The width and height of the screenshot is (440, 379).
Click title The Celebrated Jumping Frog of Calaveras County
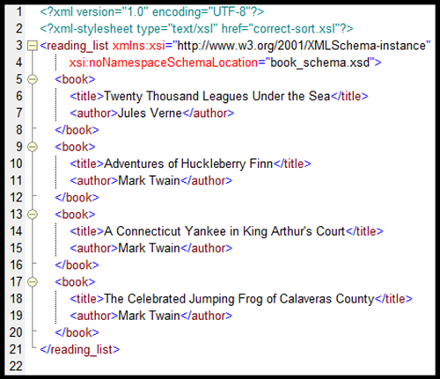[x=239, y=299]
